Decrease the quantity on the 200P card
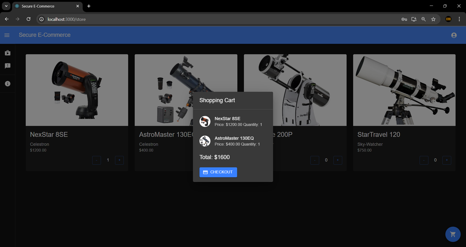The height and width of the screenshot is (247, 466). 315,160
